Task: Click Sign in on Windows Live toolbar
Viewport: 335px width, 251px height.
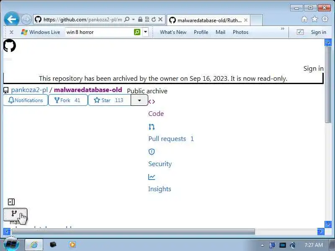Action: tap(318, 32)
